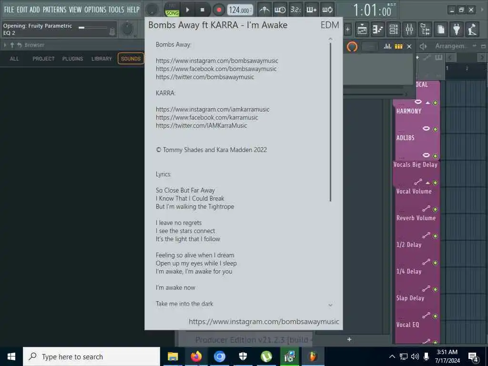Screen dimensions: 488x366
Task: Collapse the Vocals Big Delay group arrow
Action: [428, 183]
